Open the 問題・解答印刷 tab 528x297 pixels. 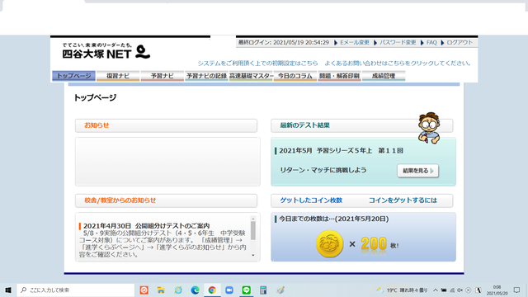pos(339,76)
